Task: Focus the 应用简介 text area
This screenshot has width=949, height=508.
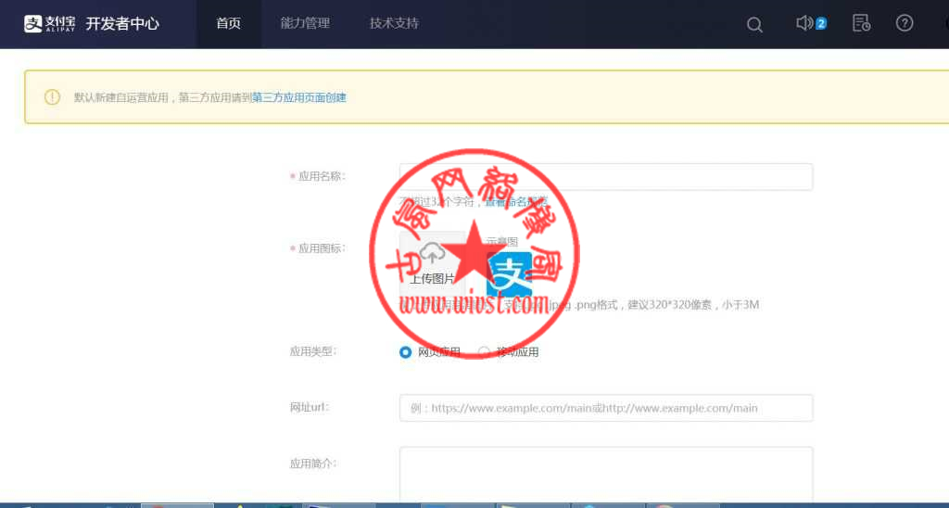Action: (606, 474)
